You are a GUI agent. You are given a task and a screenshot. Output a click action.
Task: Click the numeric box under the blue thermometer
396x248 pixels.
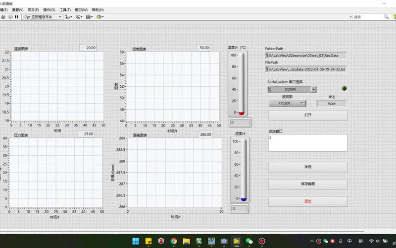click(240, 208)
